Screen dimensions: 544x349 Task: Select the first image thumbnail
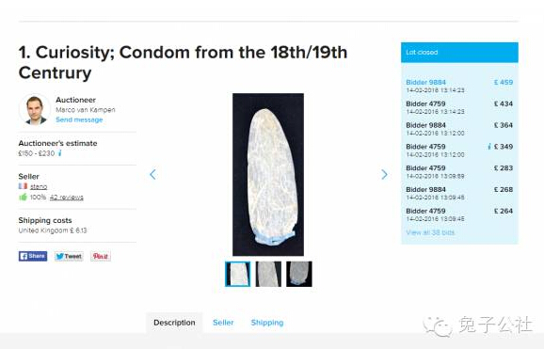tap(238, 274)
